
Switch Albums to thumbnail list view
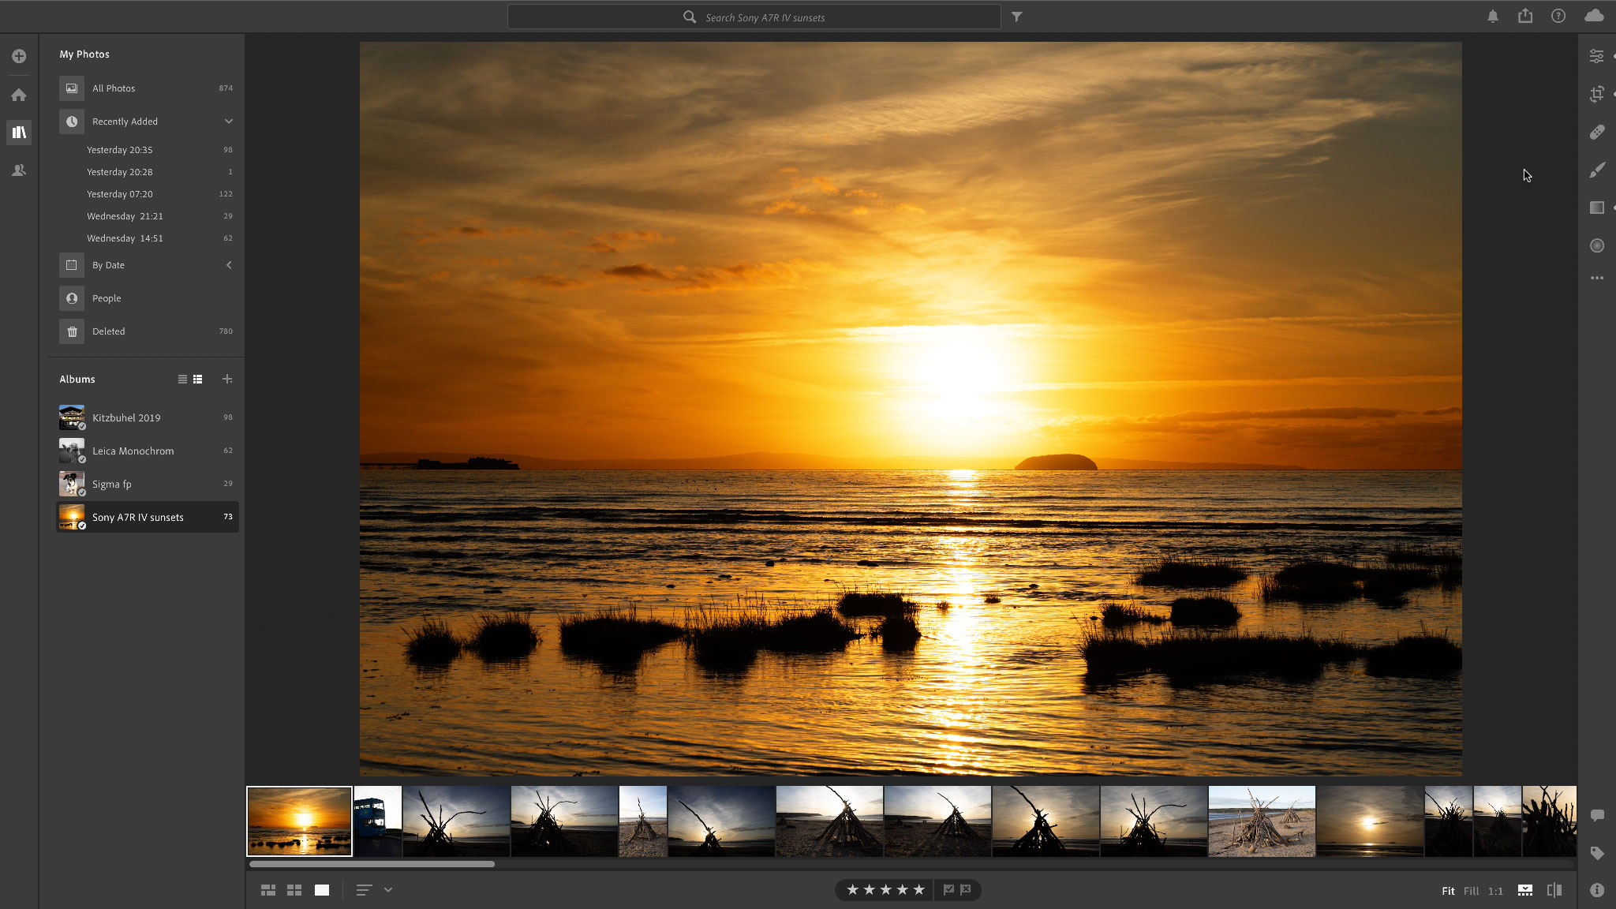198,380
